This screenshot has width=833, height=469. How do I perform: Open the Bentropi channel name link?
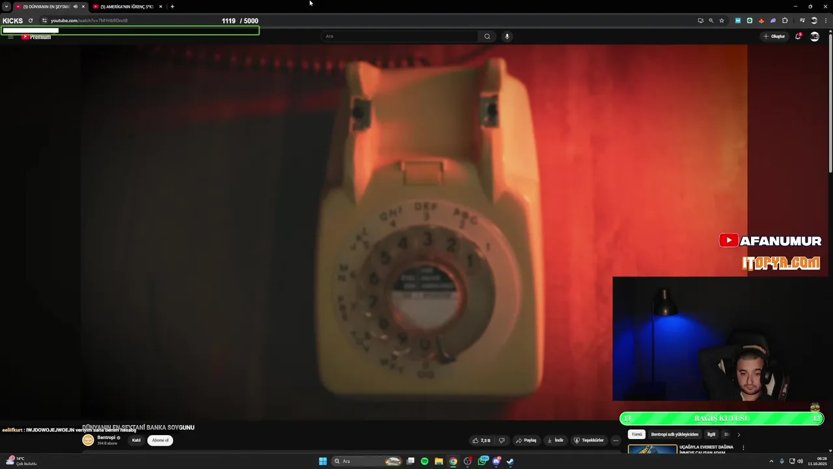click(106, 438)
